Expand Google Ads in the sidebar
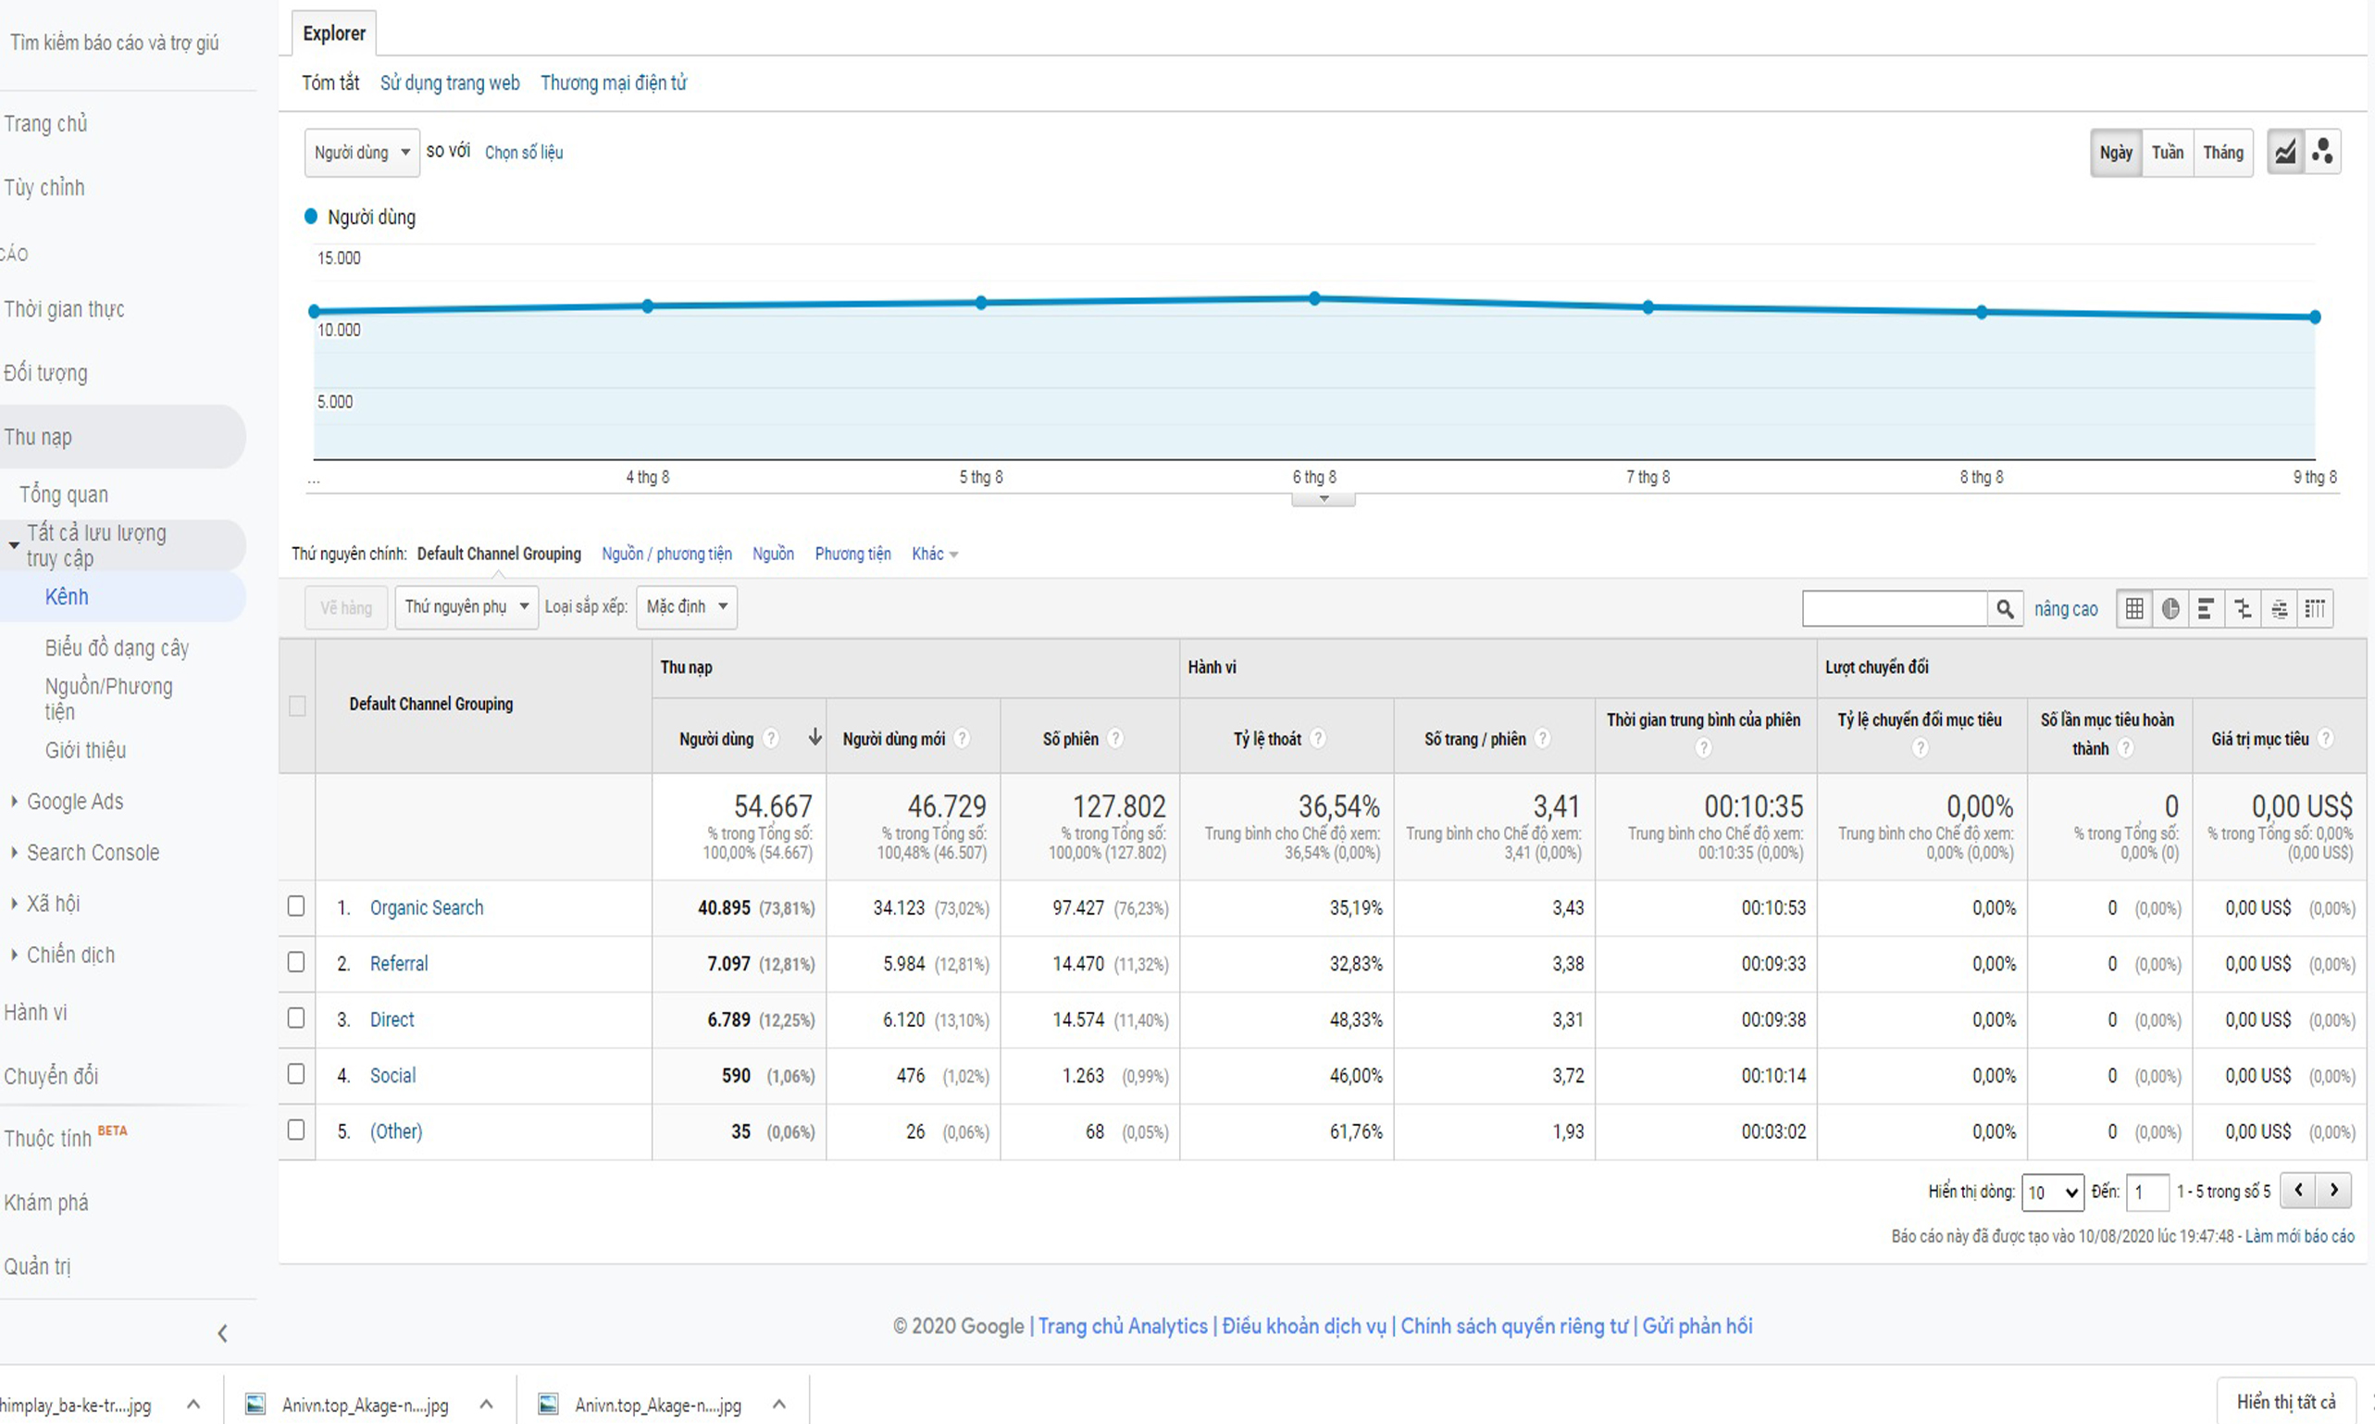This screenshot has height=1424, width=2375. click(74, 801)
